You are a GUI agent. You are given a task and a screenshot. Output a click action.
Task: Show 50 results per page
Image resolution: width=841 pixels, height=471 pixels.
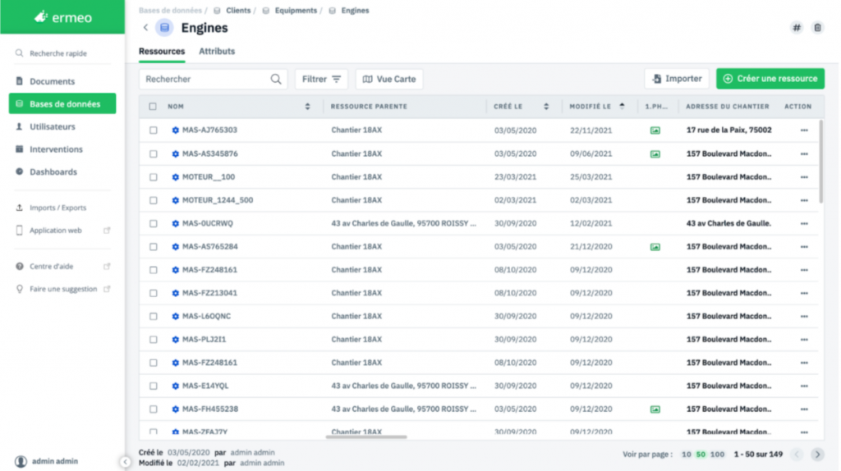pos(701,455)
